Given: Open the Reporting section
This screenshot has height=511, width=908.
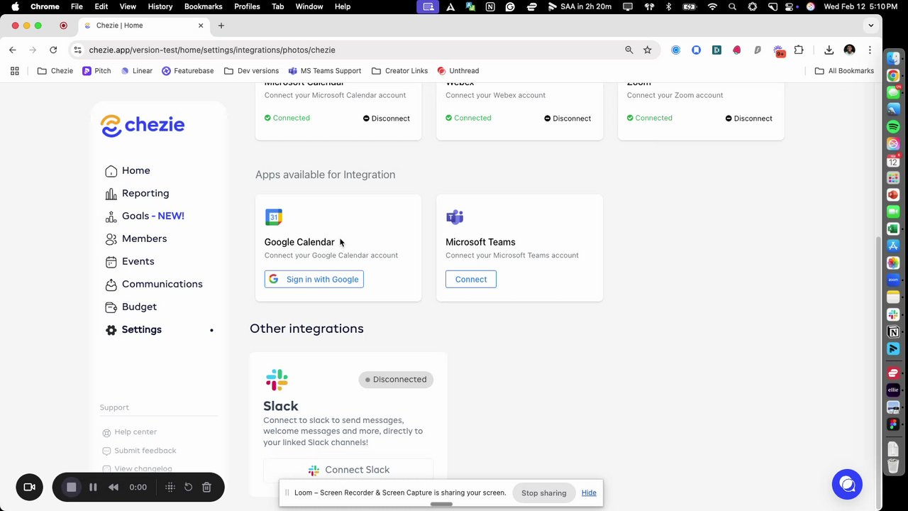Looking at the screenshot, I should coord(145,194).
